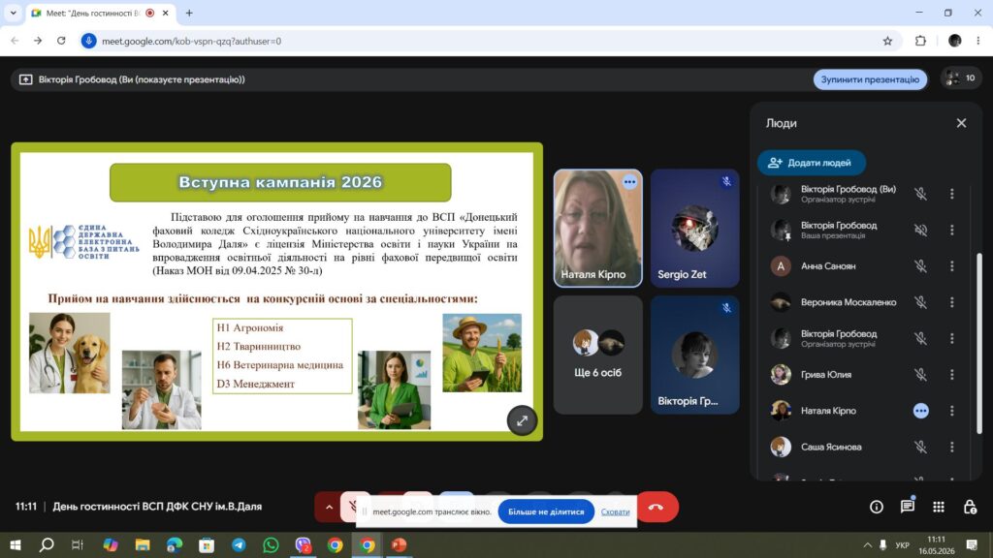The image size is (993, 558).
Task: Open PowerPoint from taskbar
Action: (399, 544)
